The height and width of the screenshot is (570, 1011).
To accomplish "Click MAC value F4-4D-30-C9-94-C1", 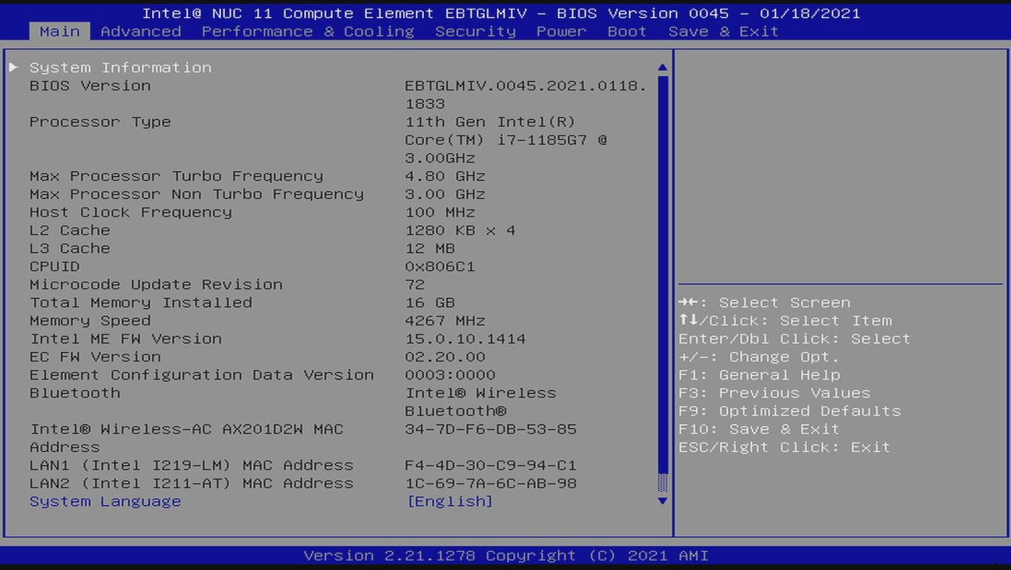I will 490,465.
